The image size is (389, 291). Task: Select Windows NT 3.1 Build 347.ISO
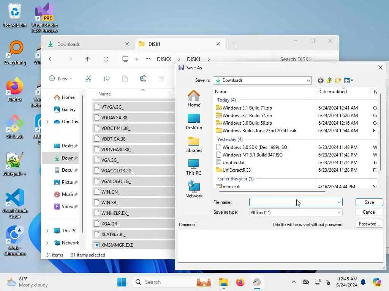(252, 155)
